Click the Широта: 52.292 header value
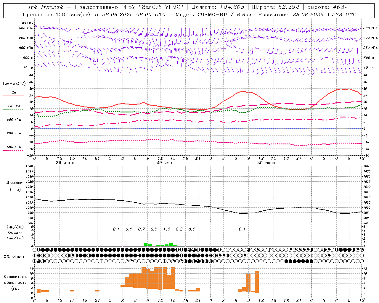The height and width of the screenshot is (303, 379). (276, 7)
